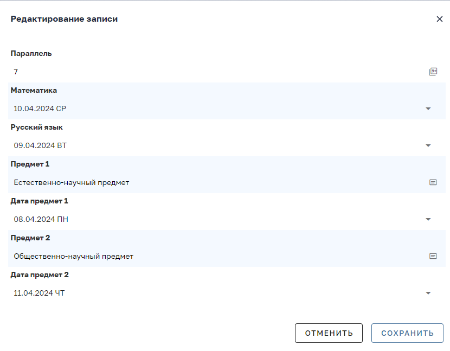Open the Дата предмет 2 dropdown arrow
This screenshot has height=351, width=450.
[428, 293]
